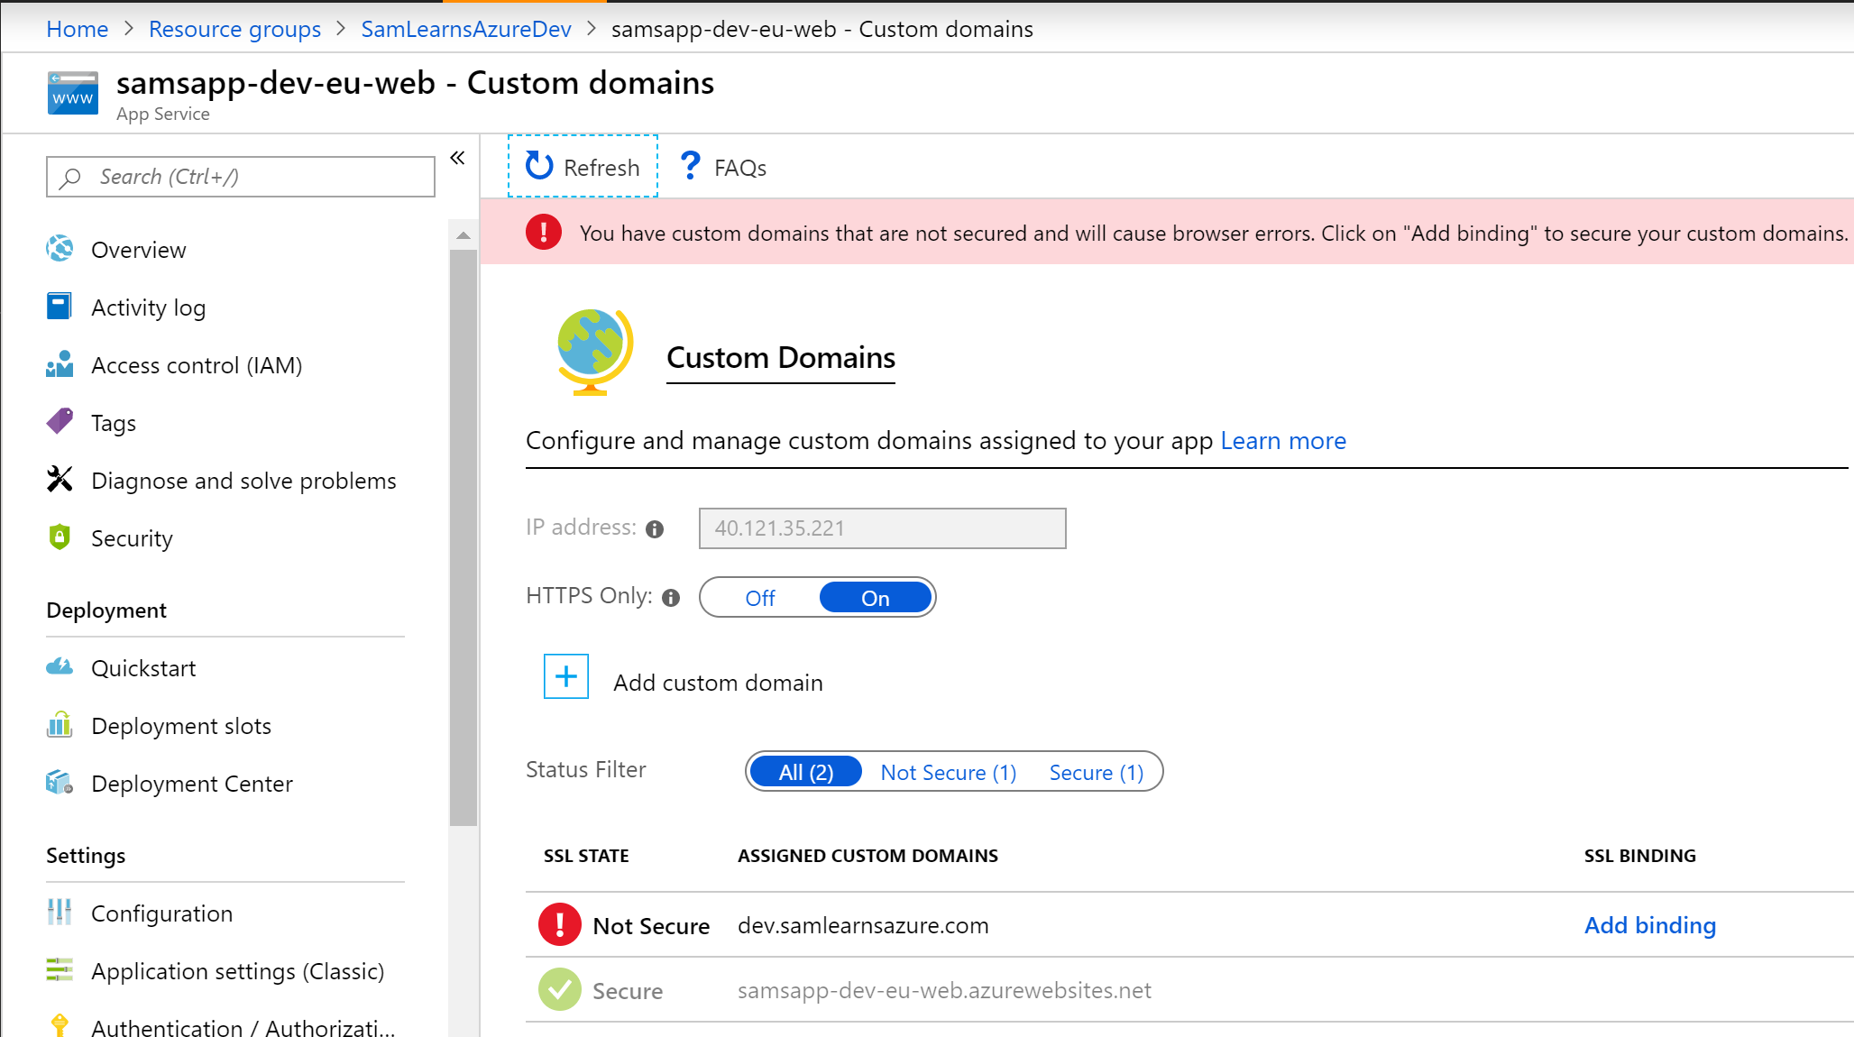Screen dimensions: 1854x1037
Task: Set HTTPS Only to On
Action: [x=875, y=598]
